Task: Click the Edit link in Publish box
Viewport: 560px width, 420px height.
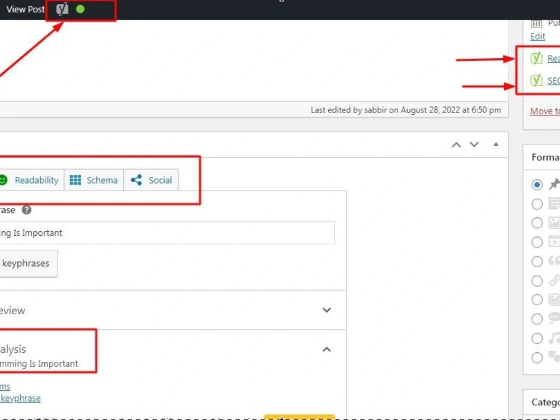Action: click(x=538, y=36)
